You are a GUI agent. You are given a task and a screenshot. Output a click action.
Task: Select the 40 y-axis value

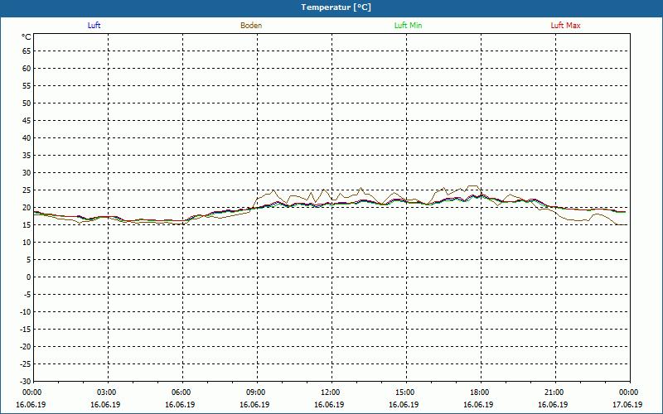pyautogui.click(x=27, y=138)
